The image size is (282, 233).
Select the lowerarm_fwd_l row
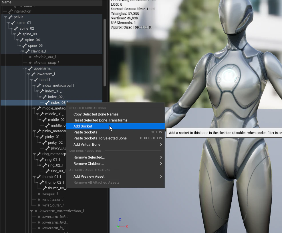[x=51, y=222]
